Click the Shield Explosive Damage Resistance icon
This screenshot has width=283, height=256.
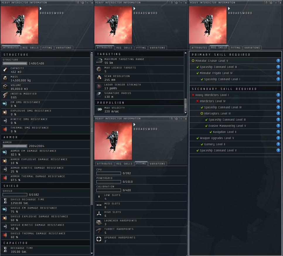tap(5, 218)
